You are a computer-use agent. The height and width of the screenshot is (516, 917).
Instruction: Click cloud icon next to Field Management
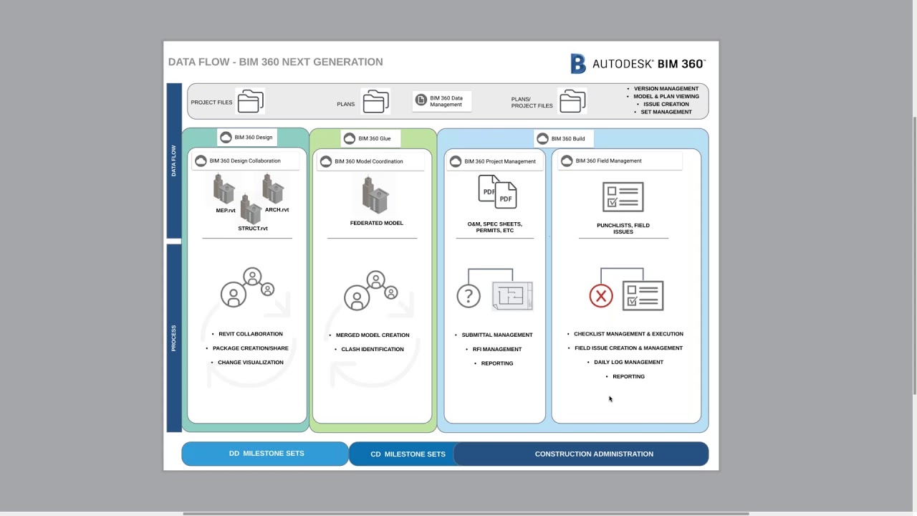567,161
